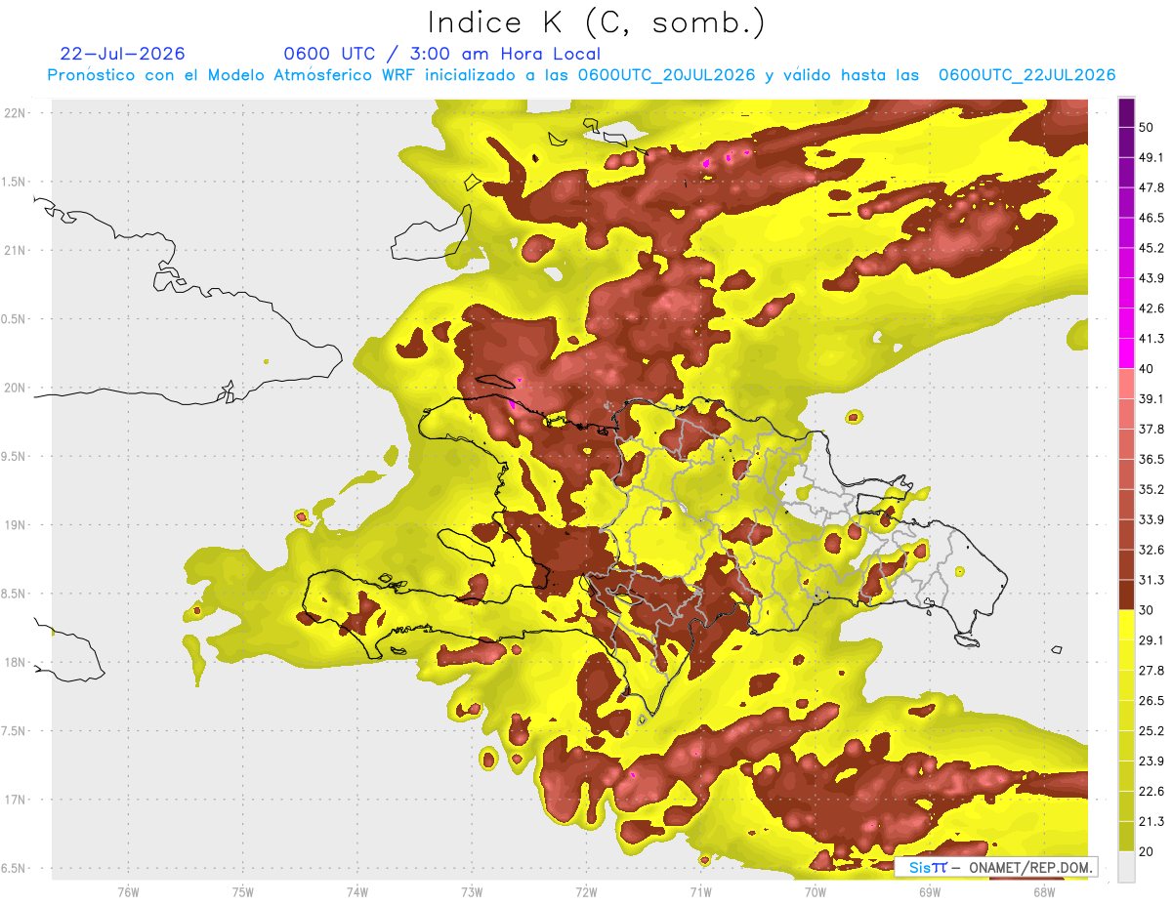Select the 75W longitude axis label
Screen dimensions: 1172x905
pyautogui.click(x=242, y=891)
